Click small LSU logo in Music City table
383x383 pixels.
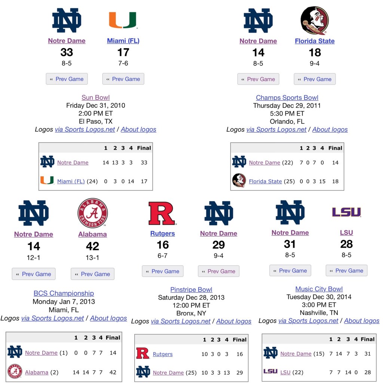270,371
